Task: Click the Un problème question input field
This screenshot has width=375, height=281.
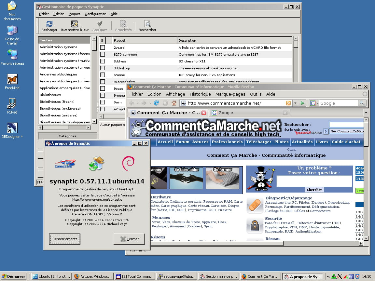Action: pyautogui.click(x=314, y=181)
